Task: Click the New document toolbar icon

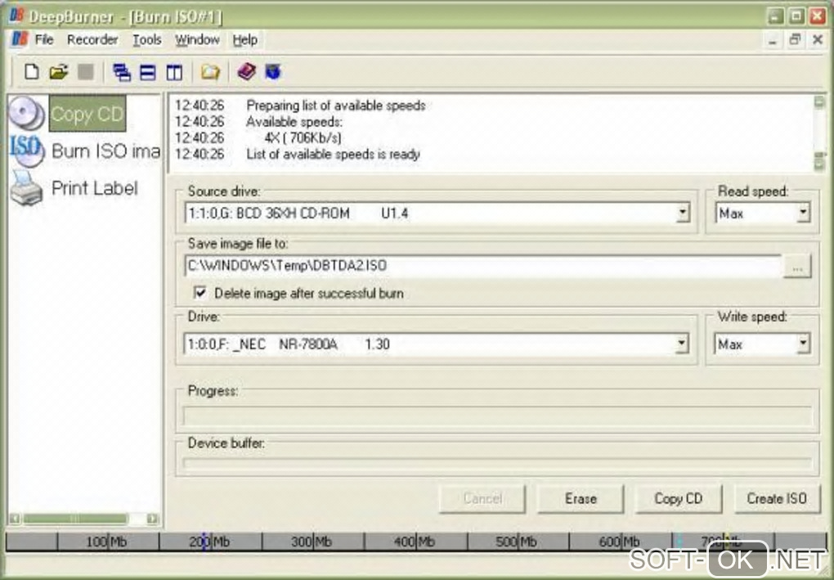Action: [x=31, y=72]
